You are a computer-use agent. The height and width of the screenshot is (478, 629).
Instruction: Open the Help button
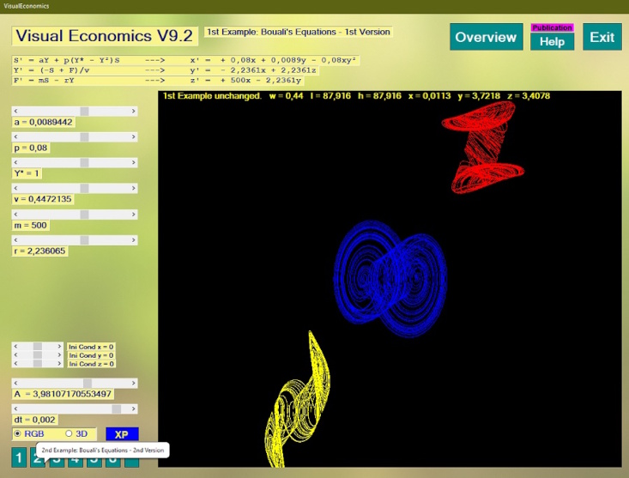(551, 41)
